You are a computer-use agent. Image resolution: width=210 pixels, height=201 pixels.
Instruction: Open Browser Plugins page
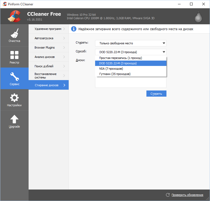[49, 48]
